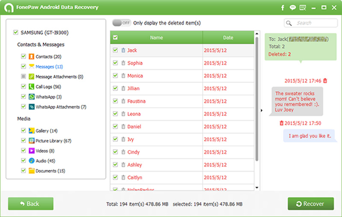Screen dimensions: 342x217
Task: Uncheck the Videos (8) checkbox
Action: point(24,150)
